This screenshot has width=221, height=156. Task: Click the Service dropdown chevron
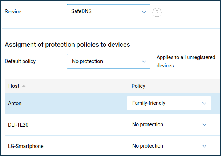(144, 12)
